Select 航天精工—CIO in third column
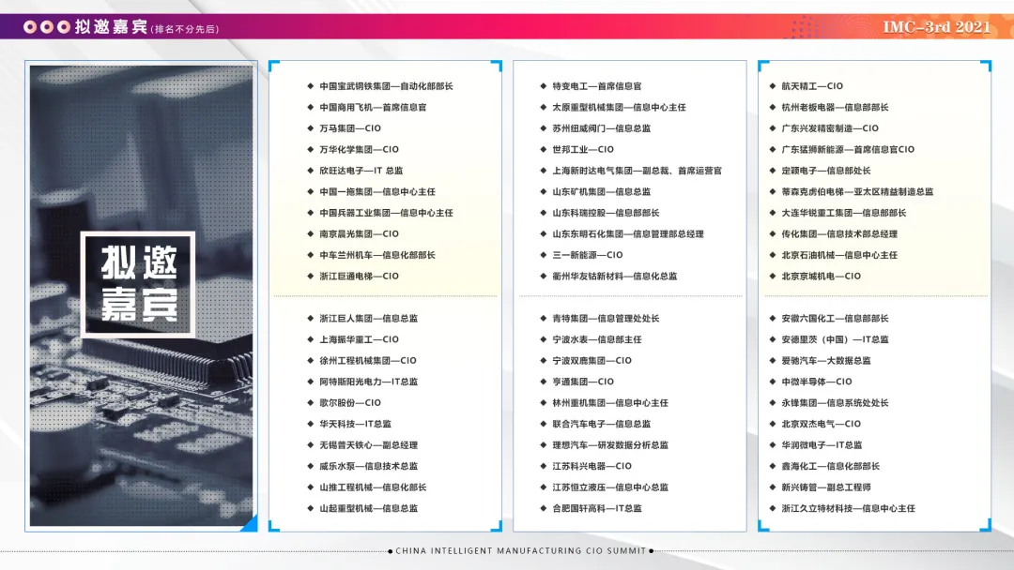Viewport: 1014px width, 570px height. [812, 86]
